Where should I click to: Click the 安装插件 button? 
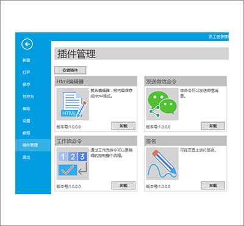pyautogui.click(x=70, y=70)
